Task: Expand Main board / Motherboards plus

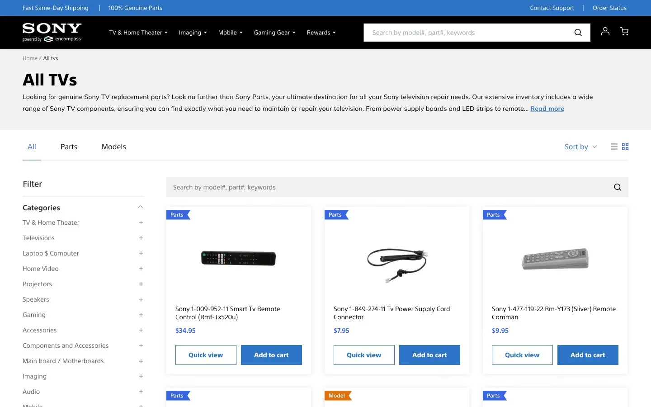Action: [141, 361]
